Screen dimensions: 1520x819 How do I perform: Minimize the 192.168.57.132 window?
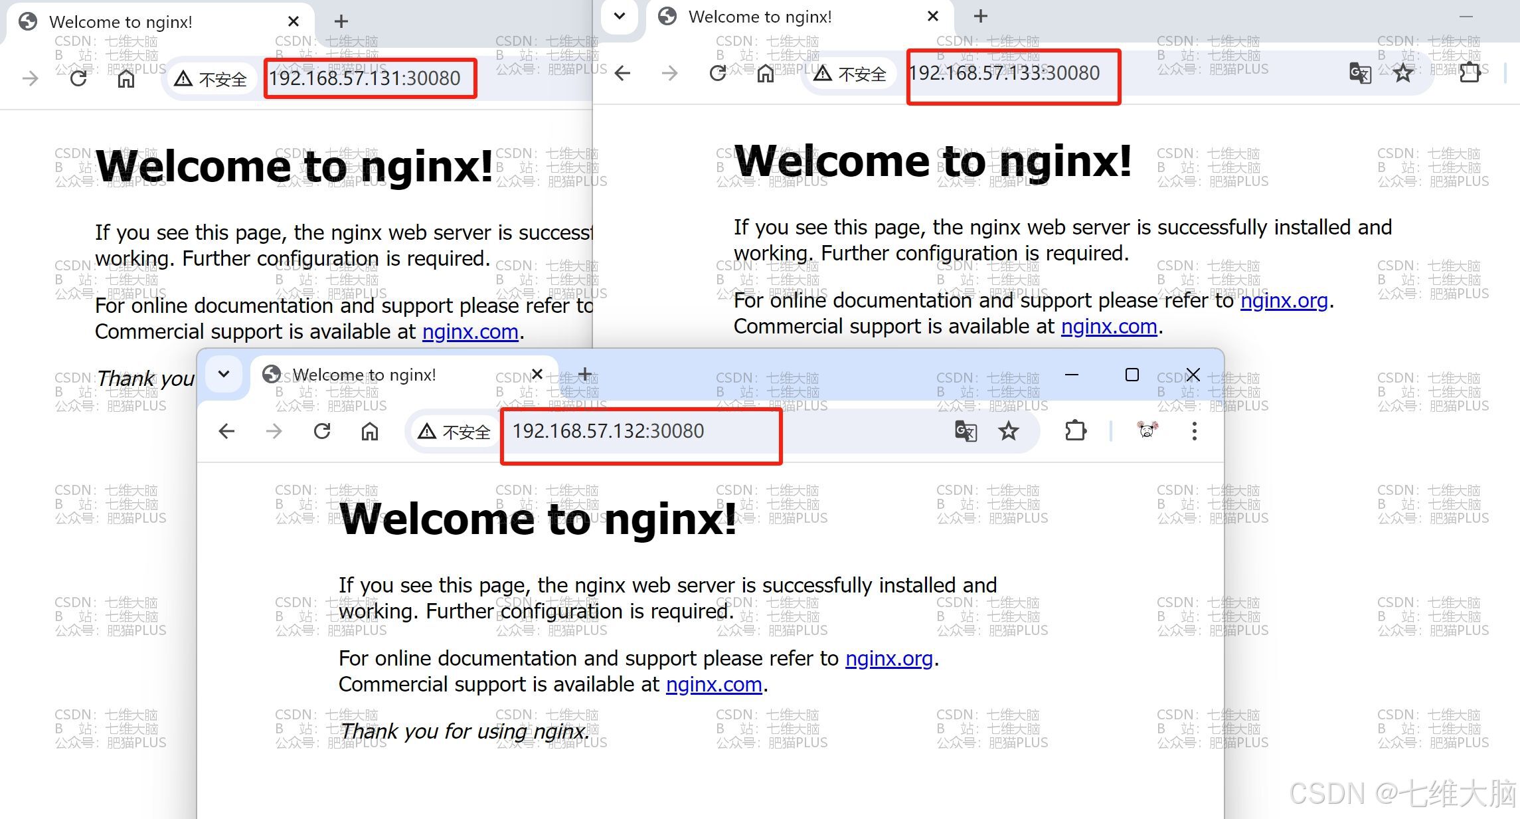(x=1071, y=375)
